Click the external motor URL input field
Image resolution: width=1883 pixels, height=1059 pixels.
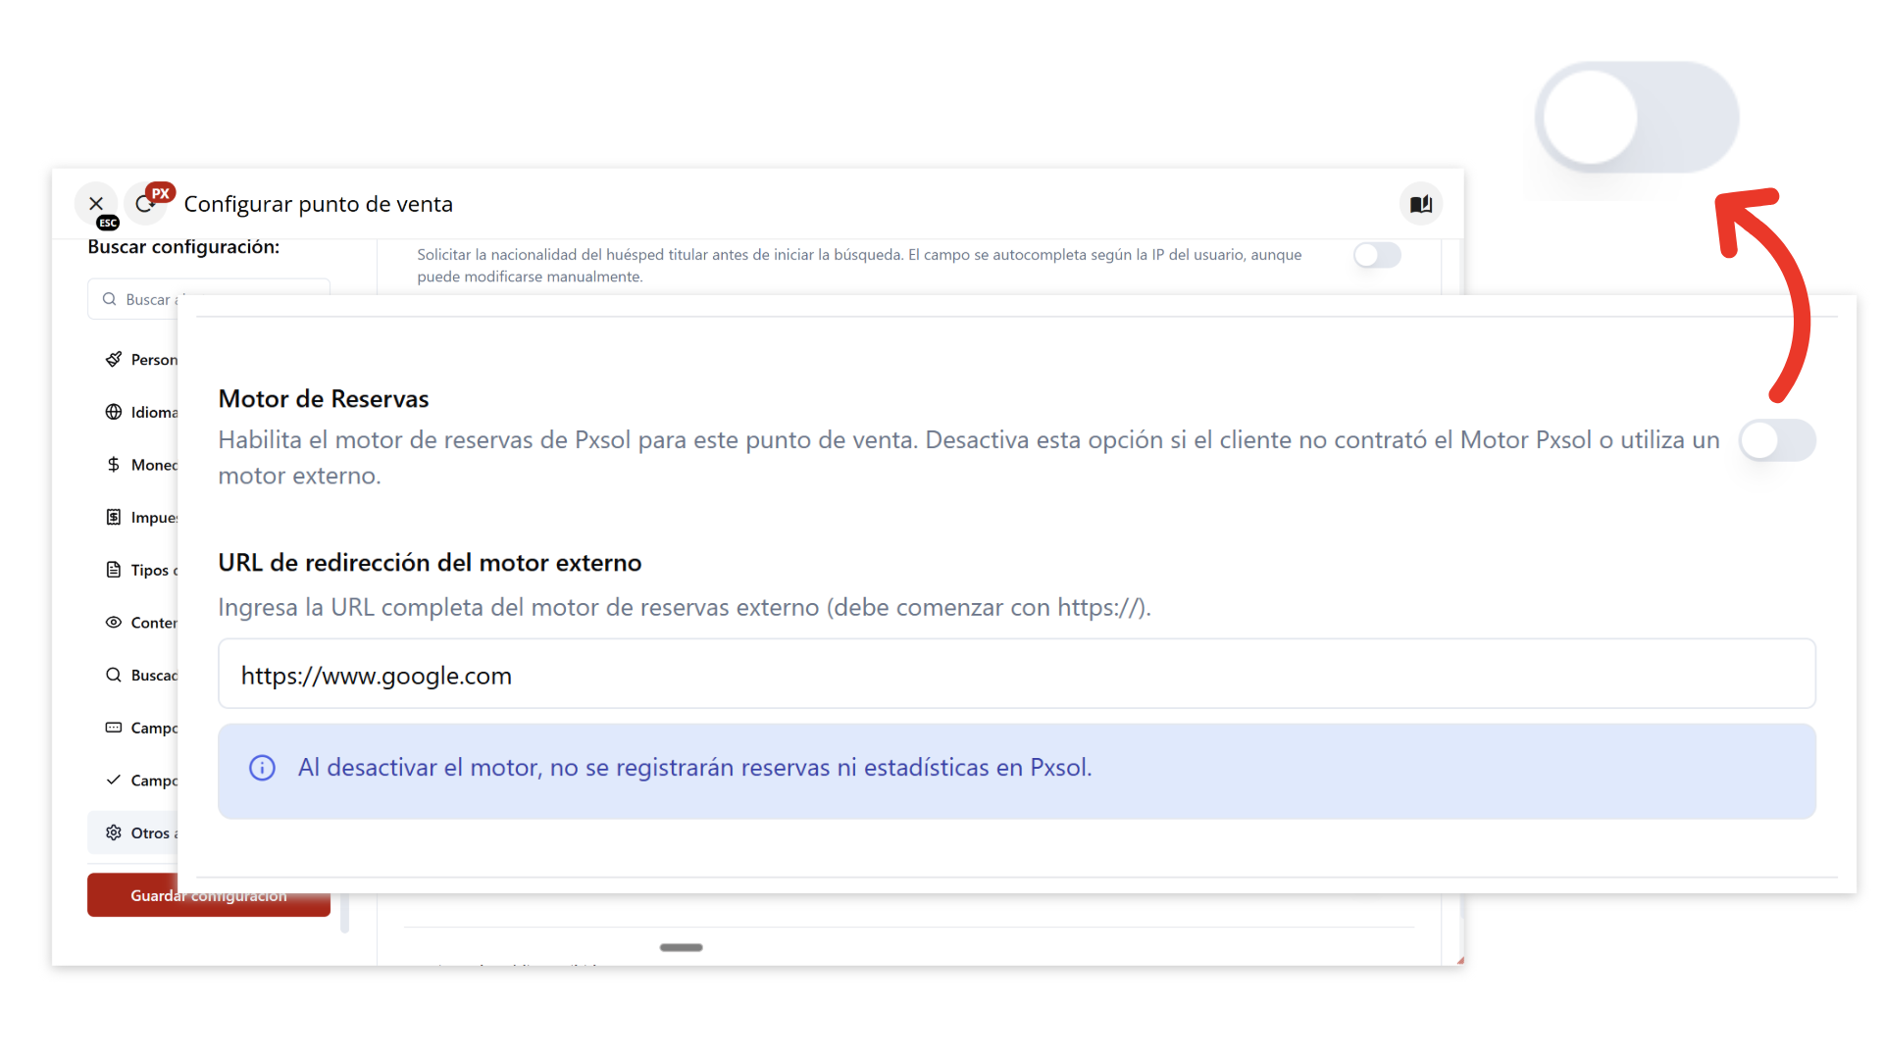click(x=1016, y=675)
